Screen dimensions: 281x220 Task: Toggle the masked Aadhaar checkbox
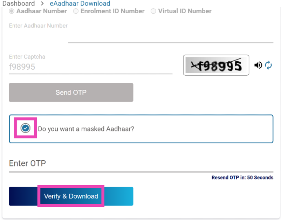click(x=25, y=129)
